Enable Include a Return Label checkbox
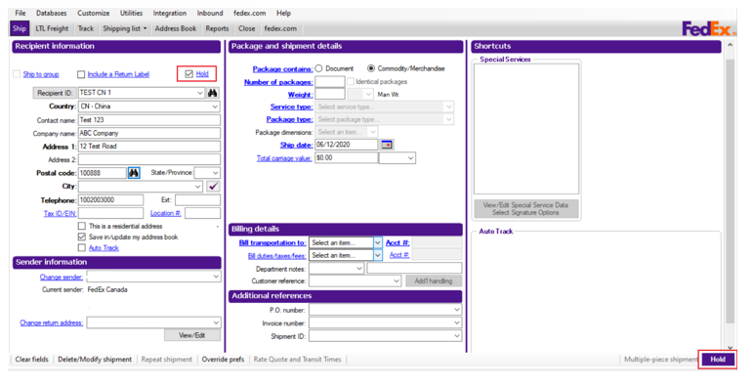The image size is (752, 387). pyautogui.click(x=81, y=74)
